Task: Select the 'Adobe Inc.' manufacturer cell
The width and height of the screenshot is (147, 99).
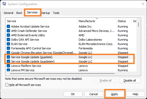Action: pos(85,26)
